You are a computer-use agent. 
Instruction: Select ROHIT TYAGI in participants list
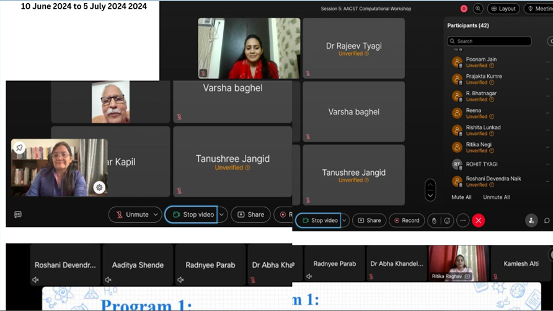click(482, 164)
